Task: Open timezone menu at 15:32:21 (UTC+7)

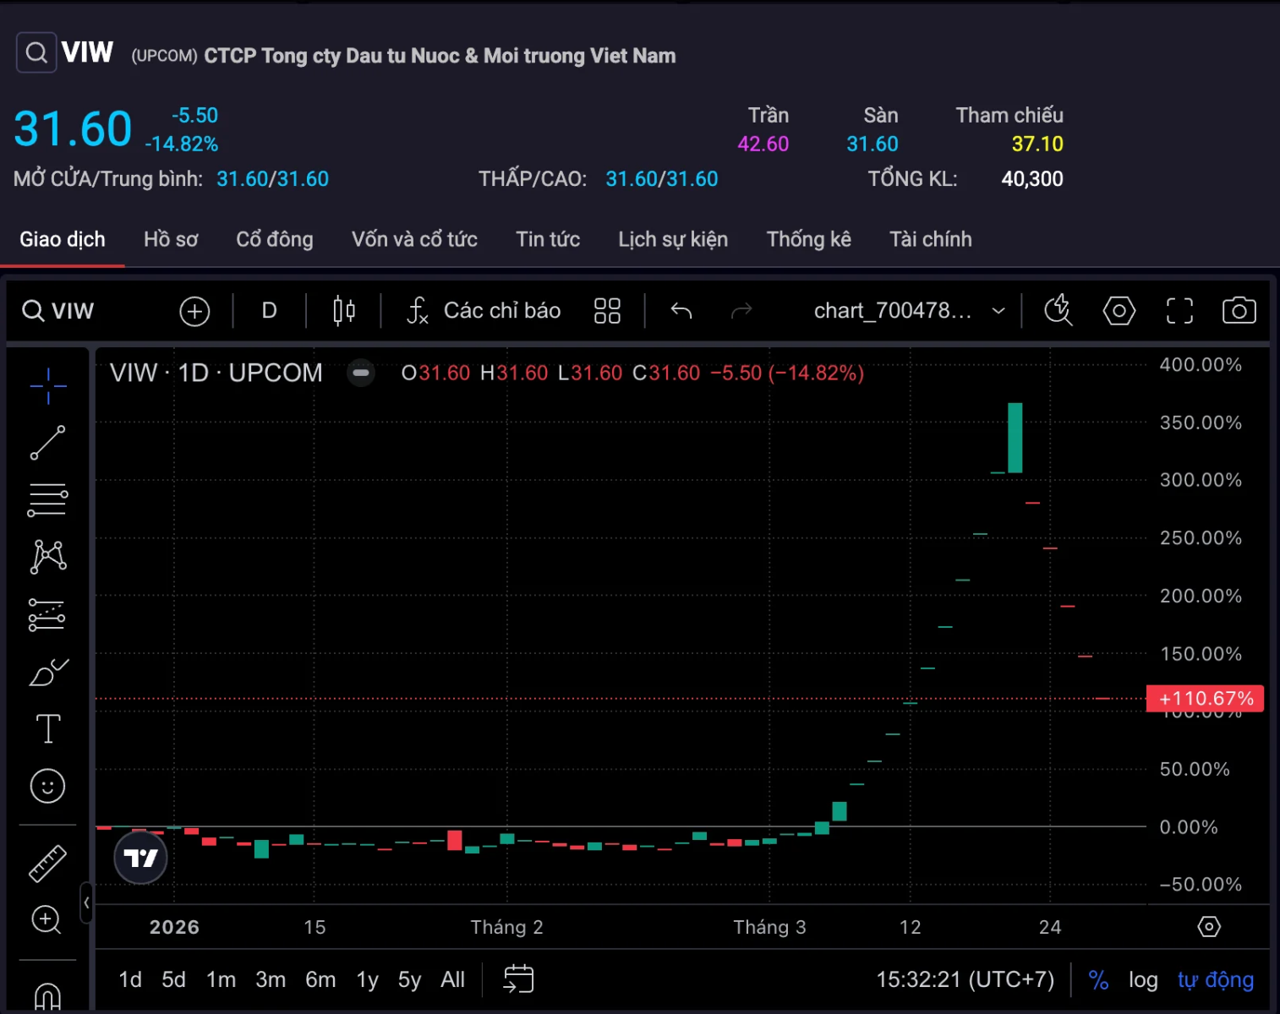Action: click(965, 979)
